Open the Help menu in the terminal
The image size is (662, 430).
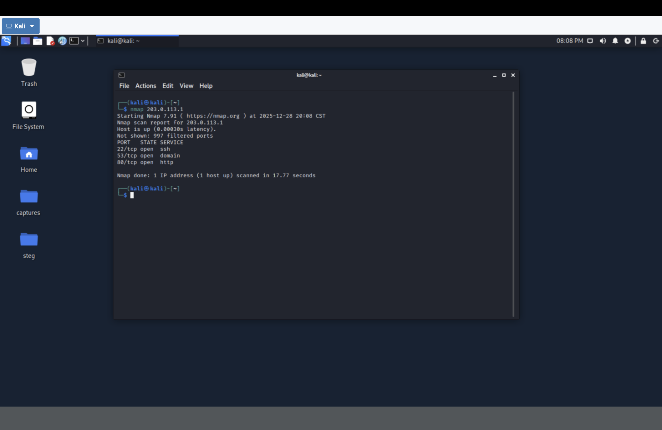pos(206,85)
